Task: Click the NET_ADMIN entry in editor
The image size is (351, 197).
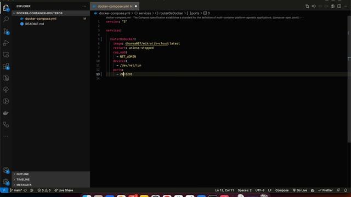Action: [128, 57]
